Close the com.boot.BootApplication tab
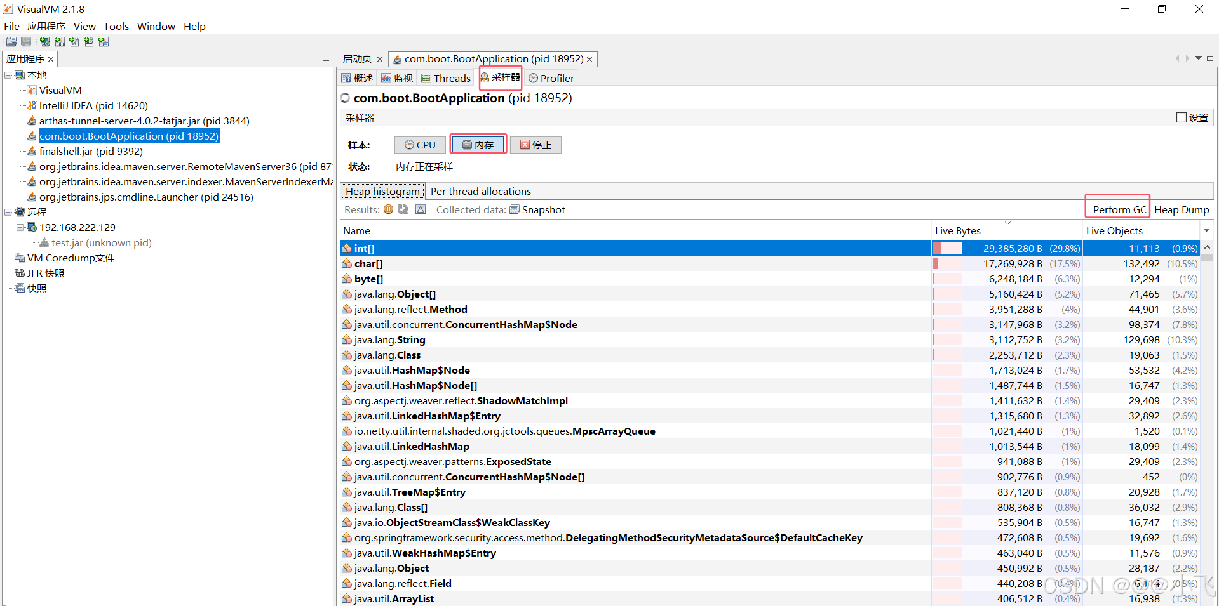This screenshot has height=606, width=1219. tap(589, 59)
